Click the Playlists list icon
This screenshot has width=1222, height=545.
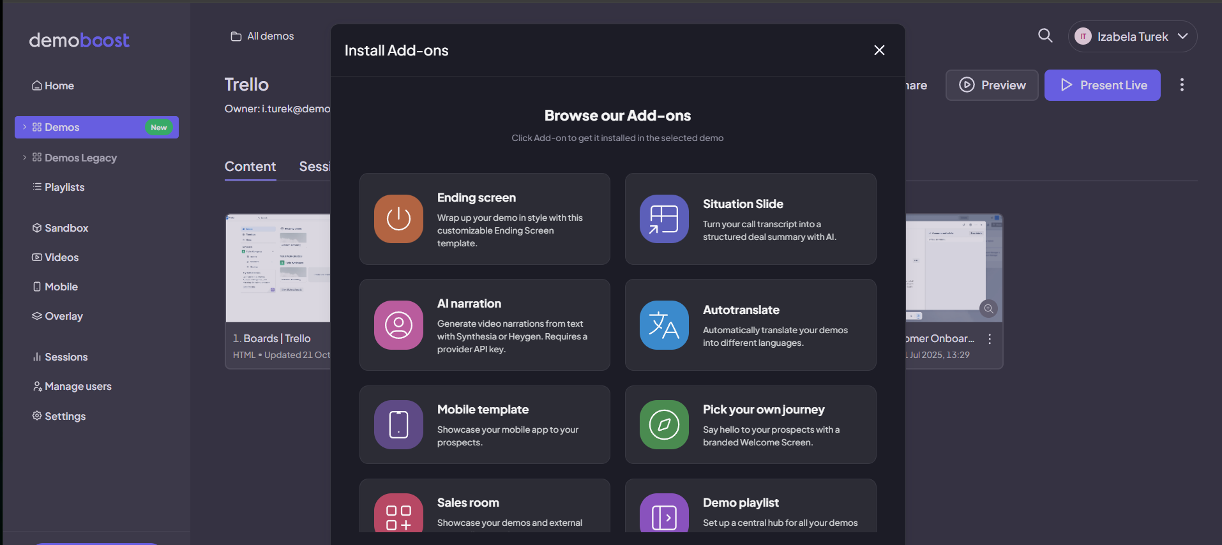click(37, 186)
